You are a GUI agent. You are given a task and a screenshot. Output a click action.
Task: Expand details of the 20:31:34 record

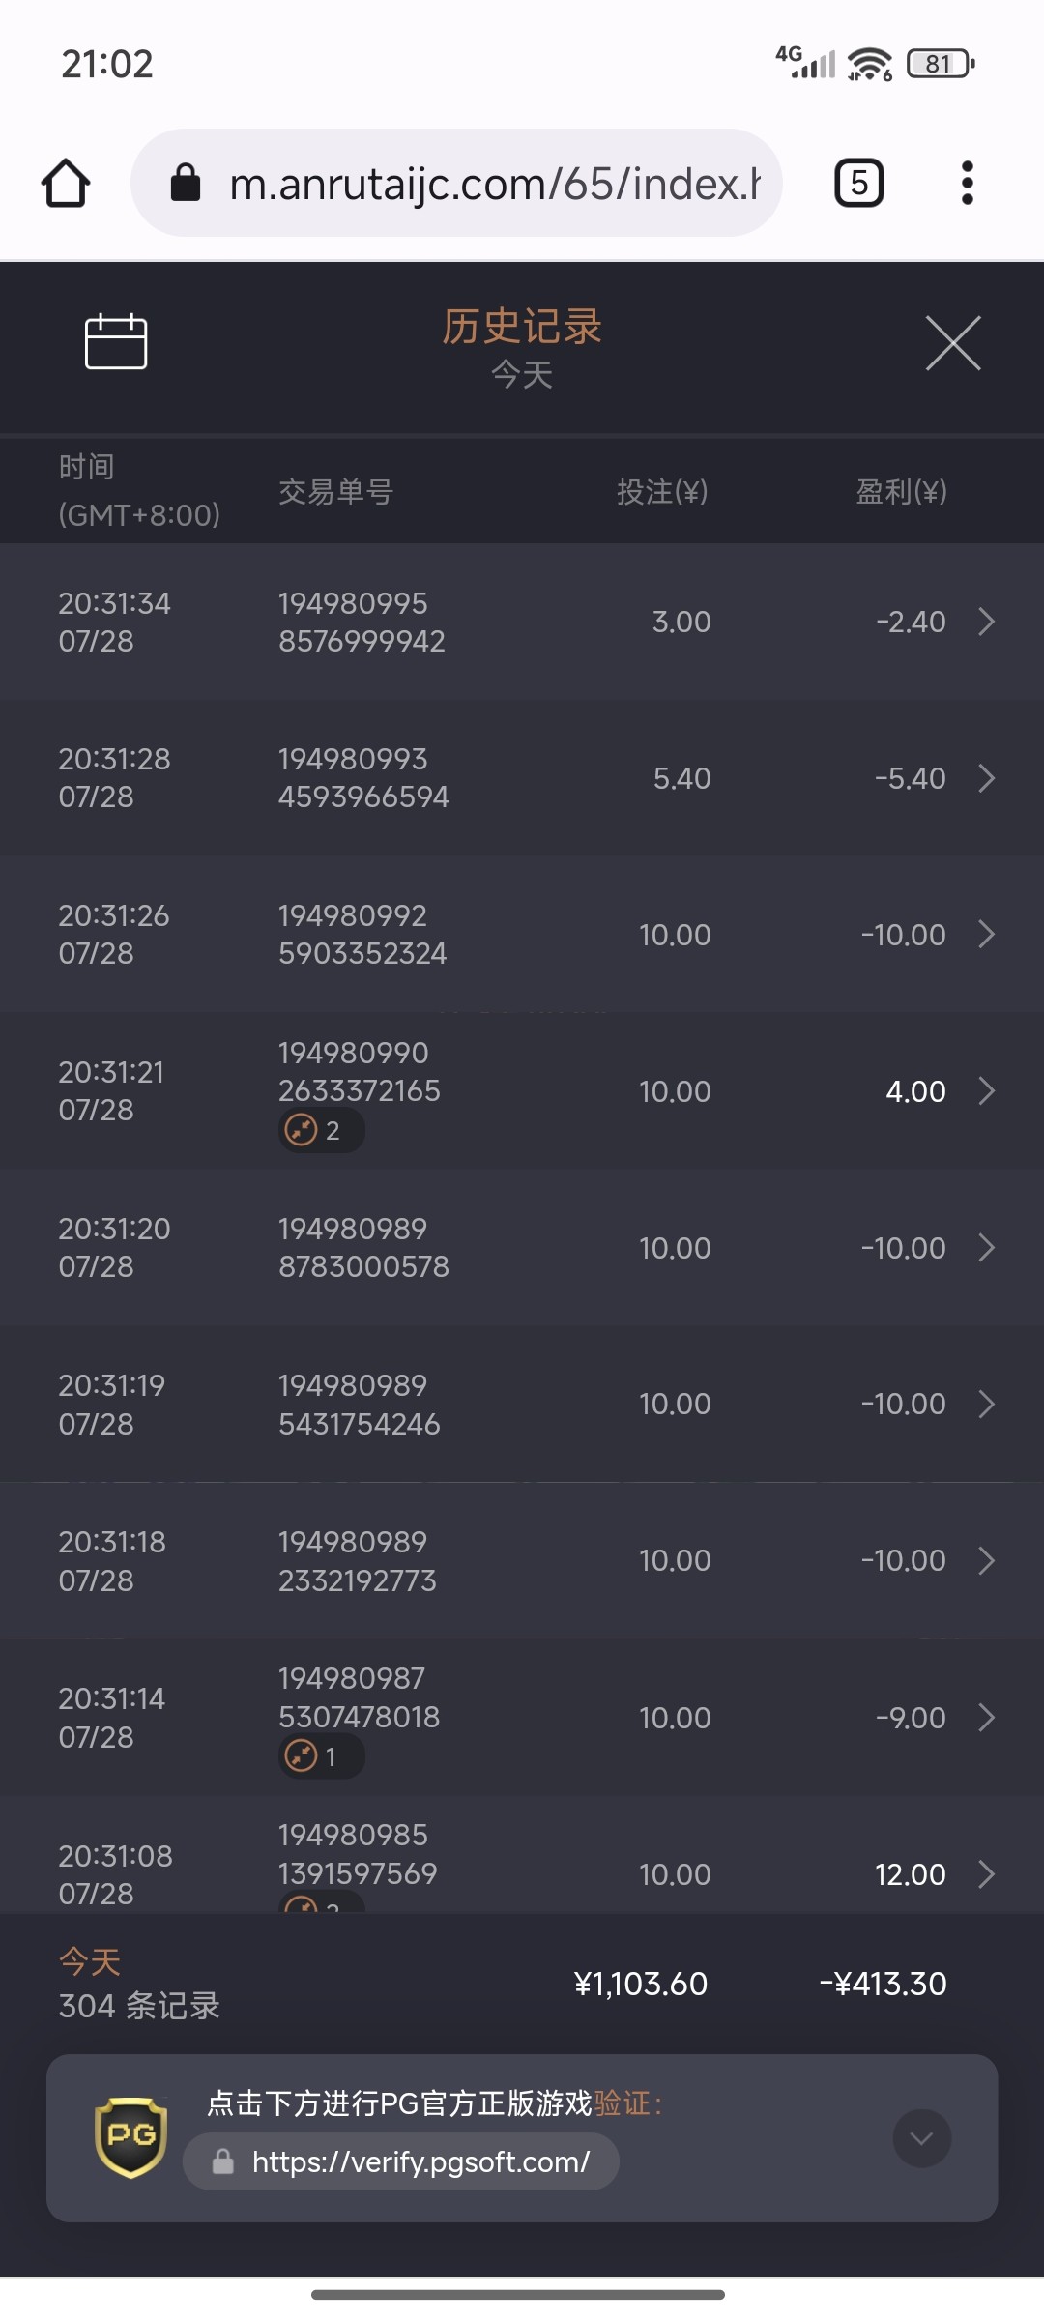pos(986,622)
